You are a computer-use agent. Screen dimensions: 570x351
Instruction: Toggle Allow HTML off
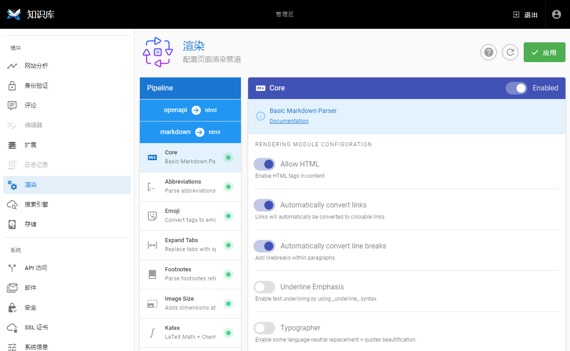click(x=264, y=164)
